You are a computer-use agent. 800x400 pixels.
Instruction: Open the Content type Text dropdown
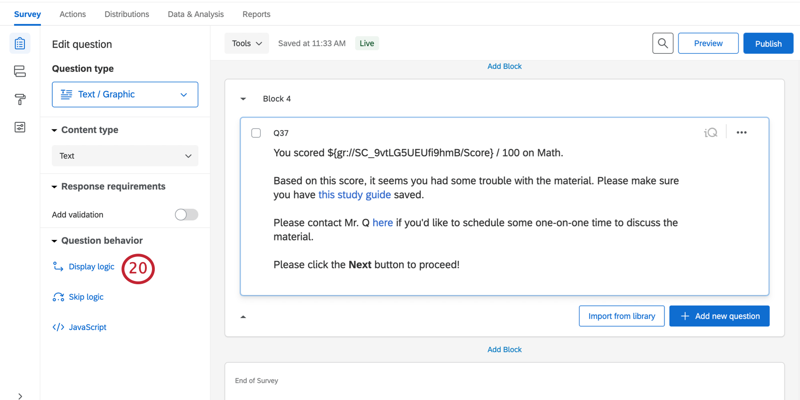(x=125, y=156)
